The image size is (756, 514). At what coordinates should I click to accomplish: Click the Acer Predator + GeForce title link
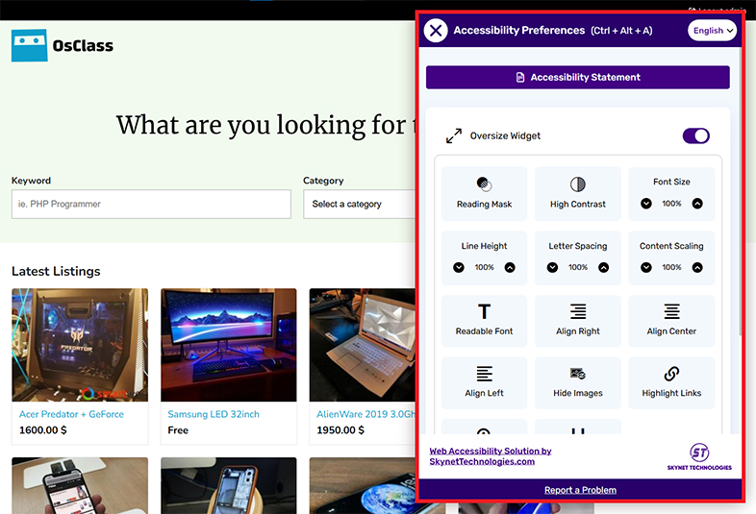click(71, 414)
